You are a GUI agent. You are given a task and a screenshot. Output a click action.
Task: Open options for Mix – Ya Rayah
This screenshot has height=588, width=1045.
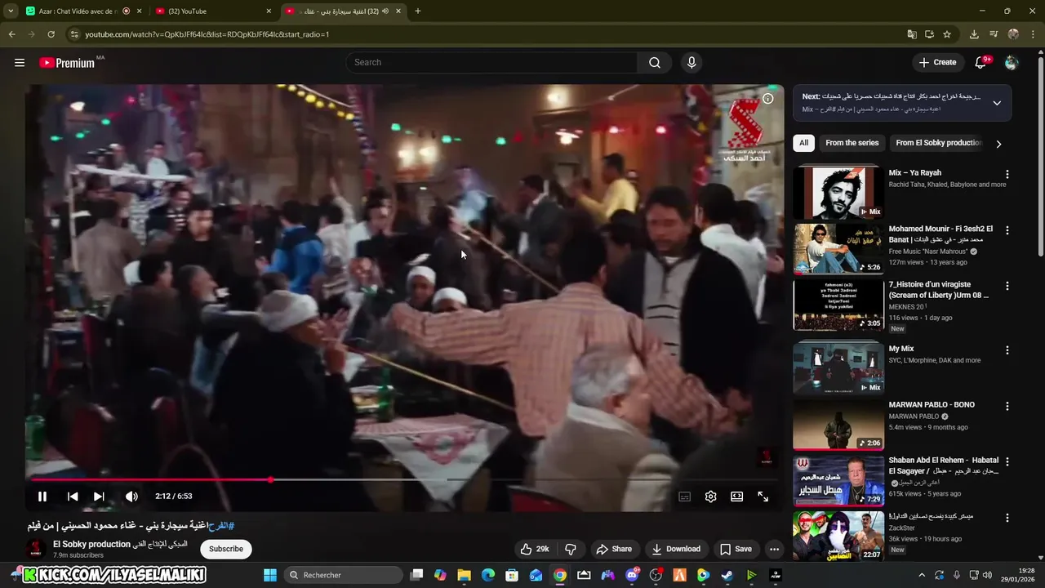(1007, 174)
